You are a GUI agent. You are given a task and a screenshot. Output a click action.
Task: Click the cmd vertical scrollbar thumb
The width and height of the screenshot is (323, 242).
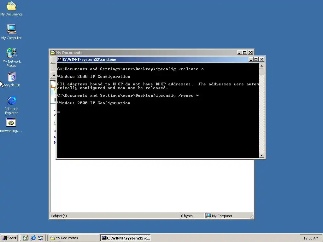coord(261,72)
